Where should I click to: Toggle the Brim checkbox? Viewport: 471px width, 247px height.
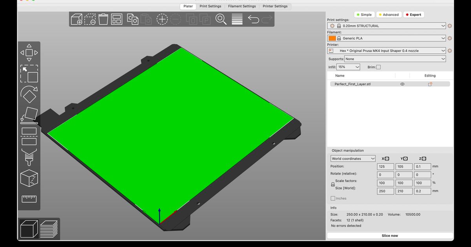tap(378, 67)
